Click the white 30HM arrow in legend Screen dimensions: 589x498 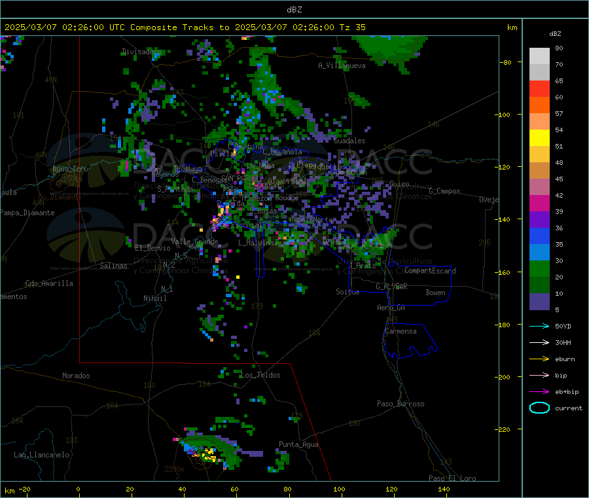[539, 342]
